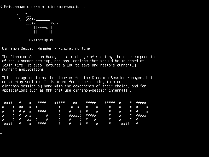Click the line 'running applications.'
The height and width of the screenshot is (157, 209).
[24, 69]
